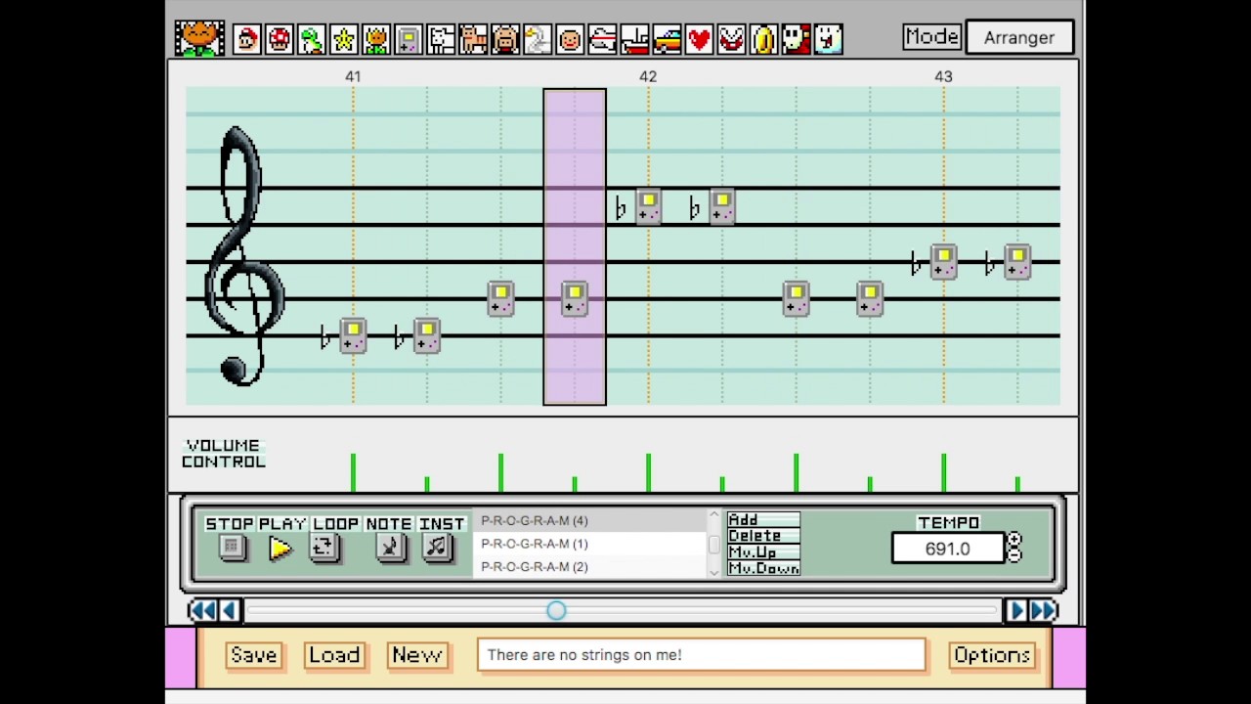Jump to song start with double-left arrow
The image size is (1251, 704).
coord(201,610)
